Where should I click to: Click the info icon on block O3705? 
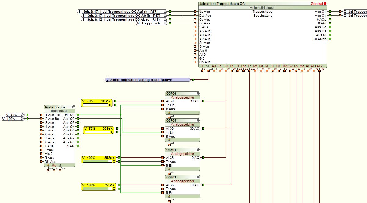pos(198,121)
